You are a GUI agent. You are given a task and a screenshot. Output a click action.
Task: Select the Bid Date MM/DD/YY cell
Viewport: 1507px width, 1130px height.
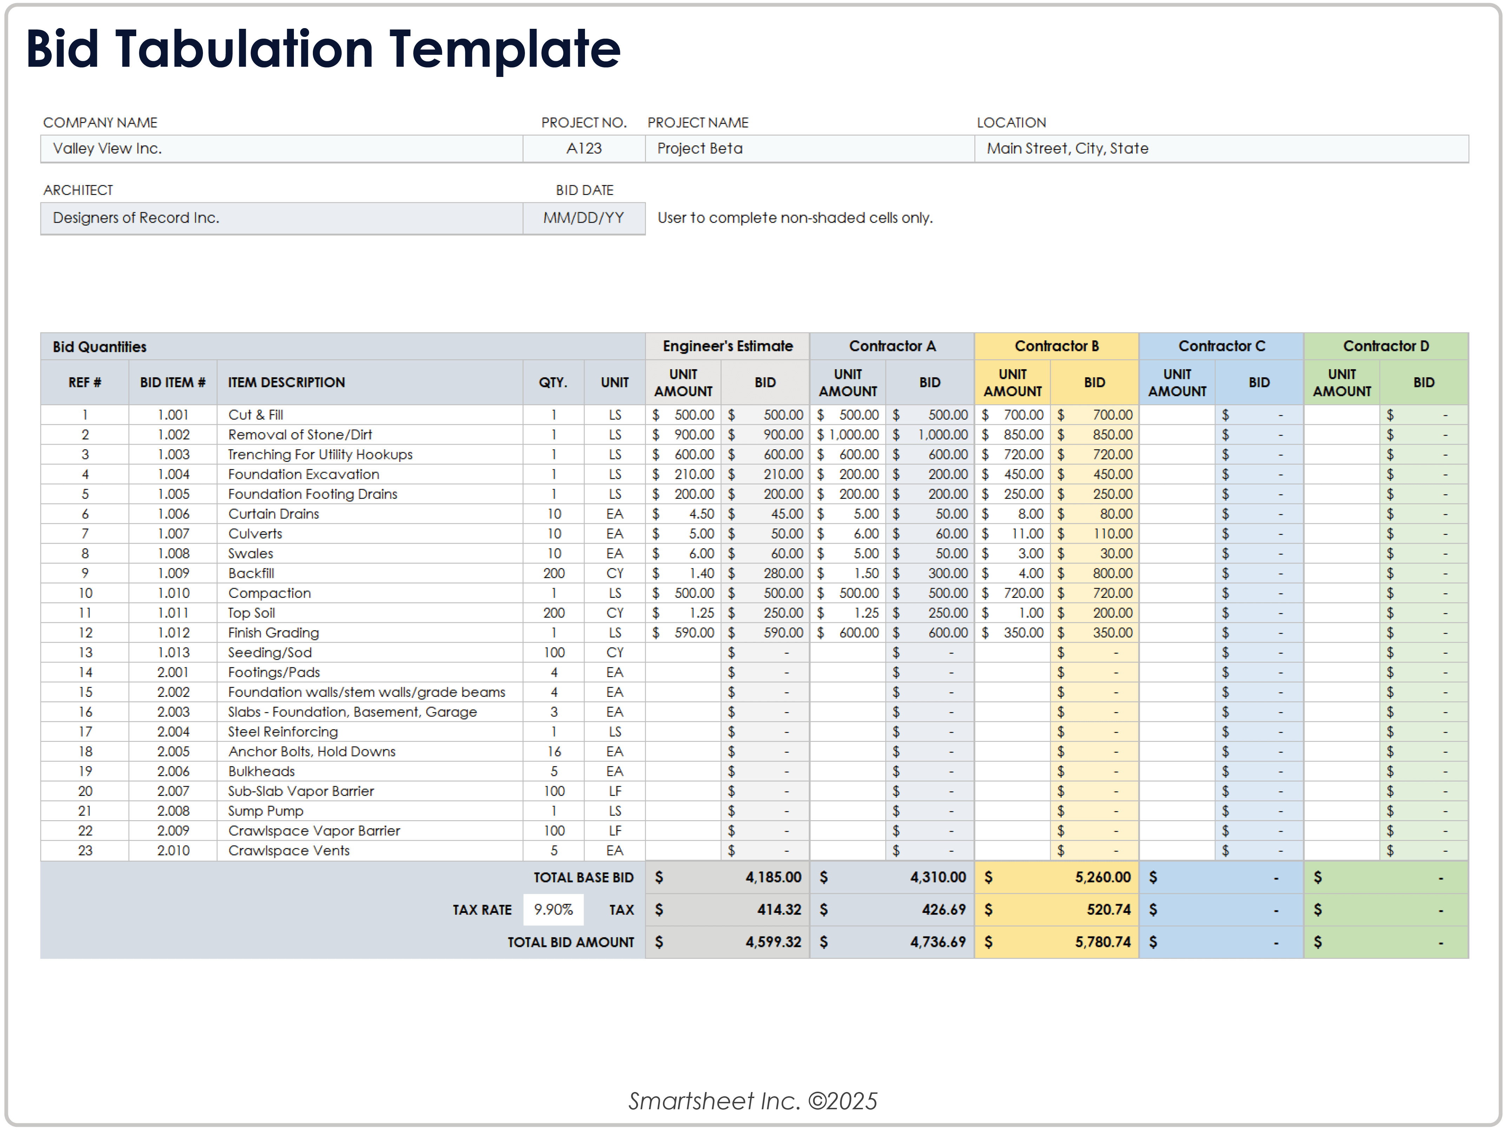click(x=584, y=218)
